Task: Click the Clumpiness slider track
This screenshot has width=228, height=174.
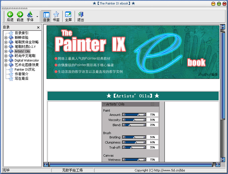Action: [134, 142]
